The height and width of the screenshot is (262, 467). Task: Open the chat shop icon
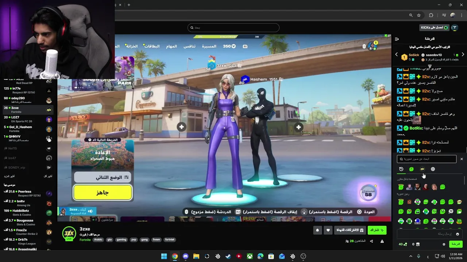pyautogui.click(x=418, y=244)
